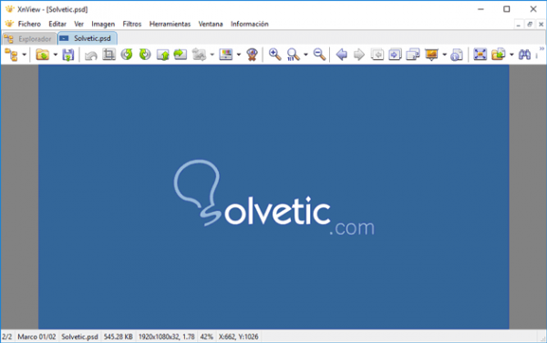Start the slideshow with the projector screen icon
This screenshot has width=547, height=343.
(431, 55)
